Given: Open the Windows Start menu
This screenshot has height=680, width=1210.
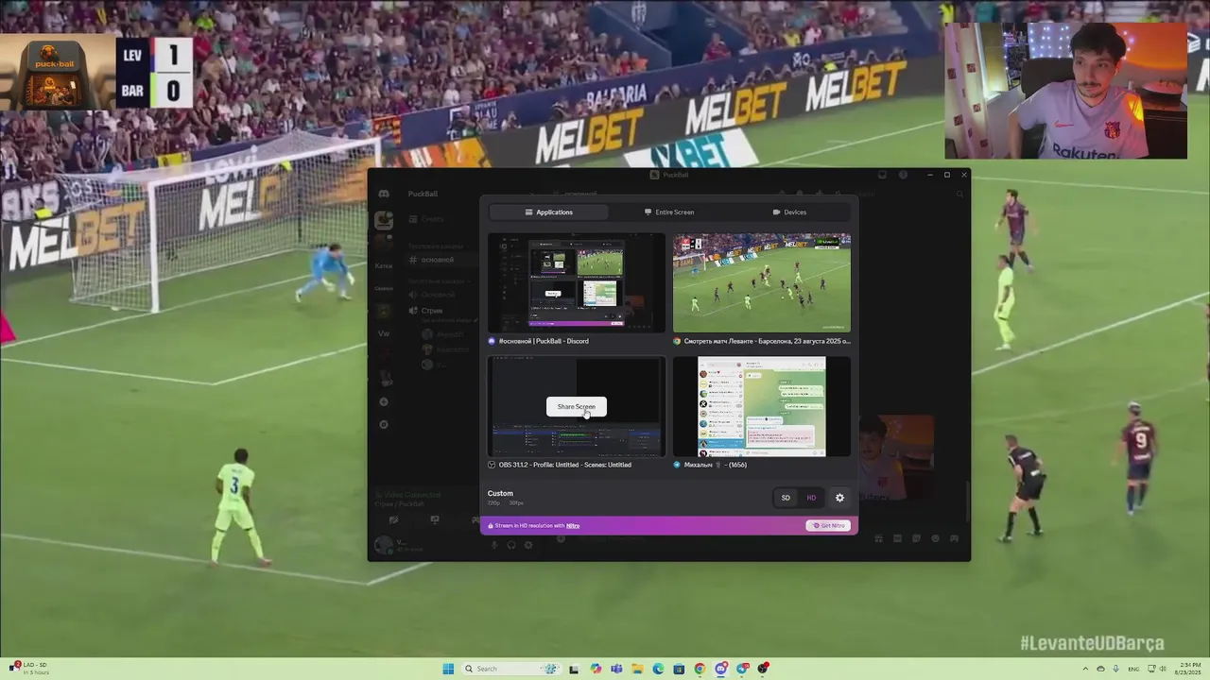Looking at the screenshot, I should [448, 669].
